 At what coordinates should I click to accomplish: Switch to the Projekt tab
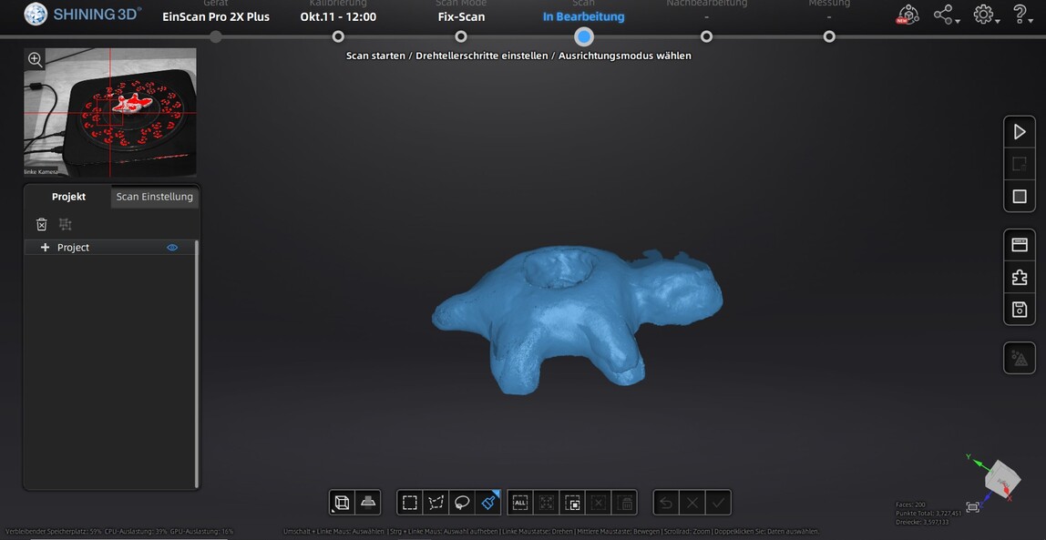[68, 197]
